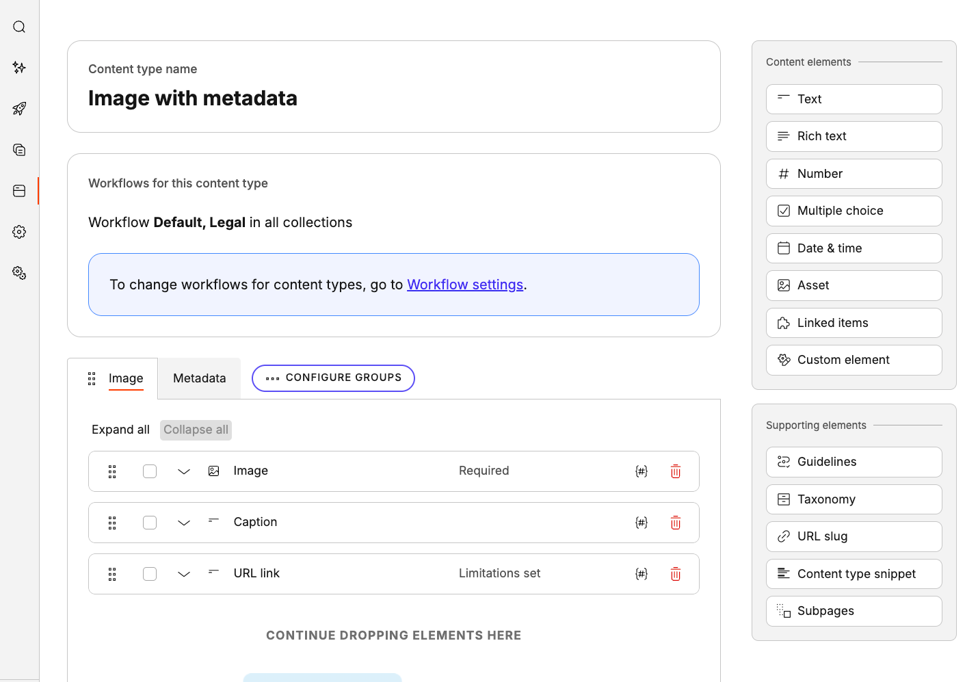Open the search from the sidebar
Image resolution: width=965 pixels, height=682 pixels.
click(18, 27)
